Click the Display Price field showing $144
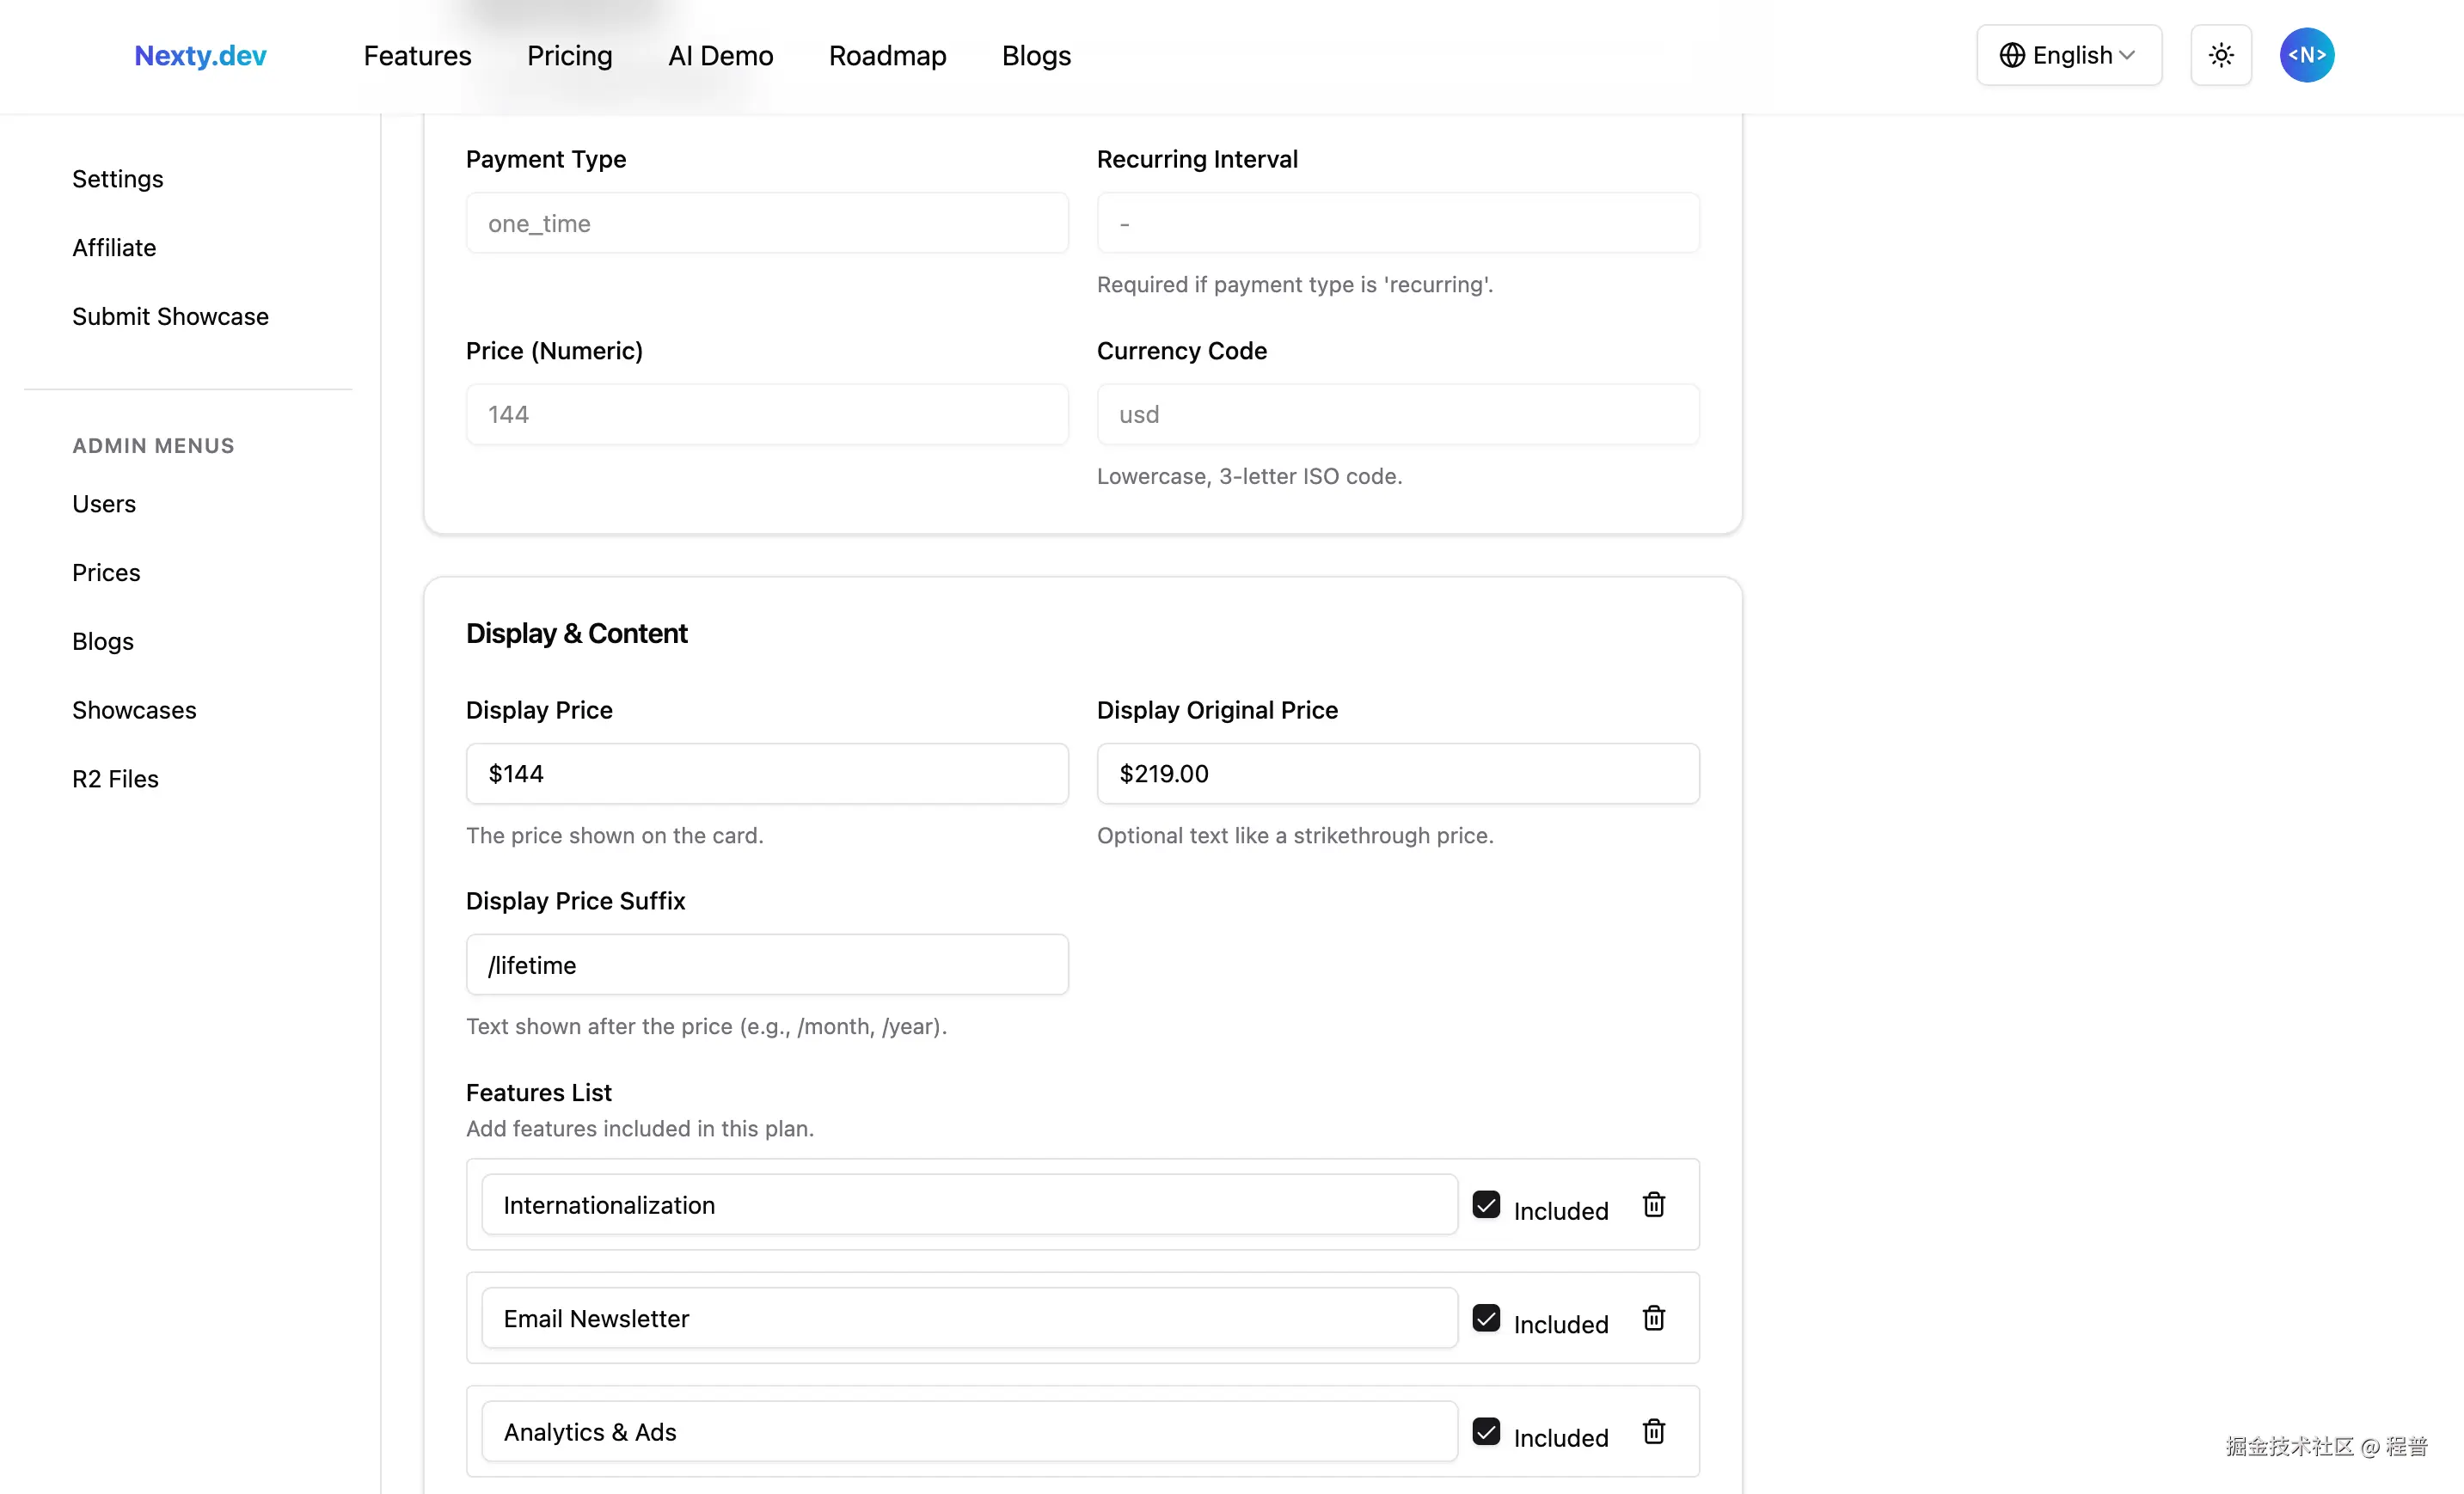2464x1494 pixels. (x=767, y=772)
